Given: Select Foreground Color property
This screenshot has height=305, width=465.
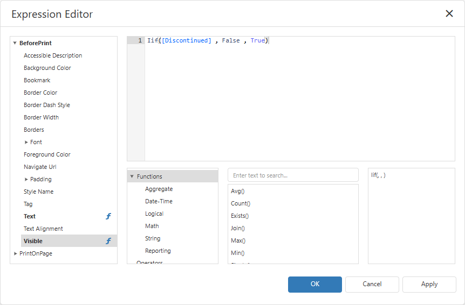Looking at the screenshot, I should (47, 154).
